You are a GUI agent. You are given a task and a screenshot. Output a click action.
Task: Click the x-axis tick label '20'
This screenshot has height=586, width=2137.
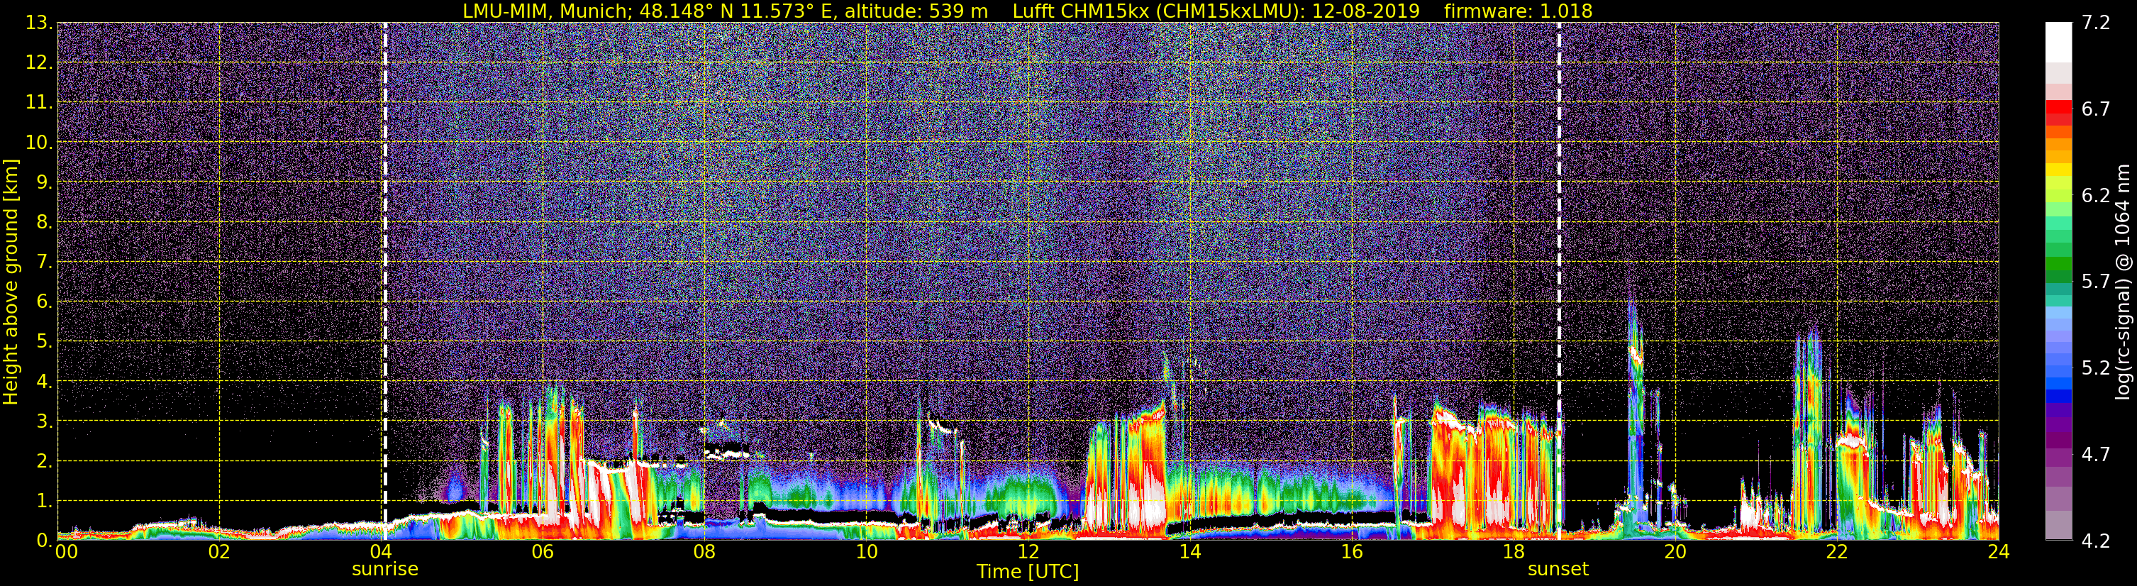pyautogui.click(x=1675, y=553)
